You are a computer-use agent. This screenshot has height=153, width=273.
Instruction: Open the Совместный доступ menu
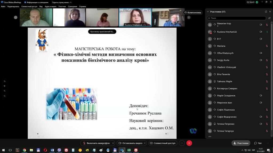point(29,7)
